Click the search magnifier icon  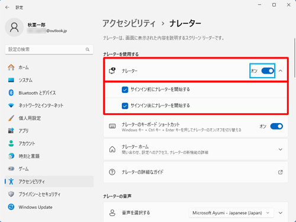click(x=88, y=49)
